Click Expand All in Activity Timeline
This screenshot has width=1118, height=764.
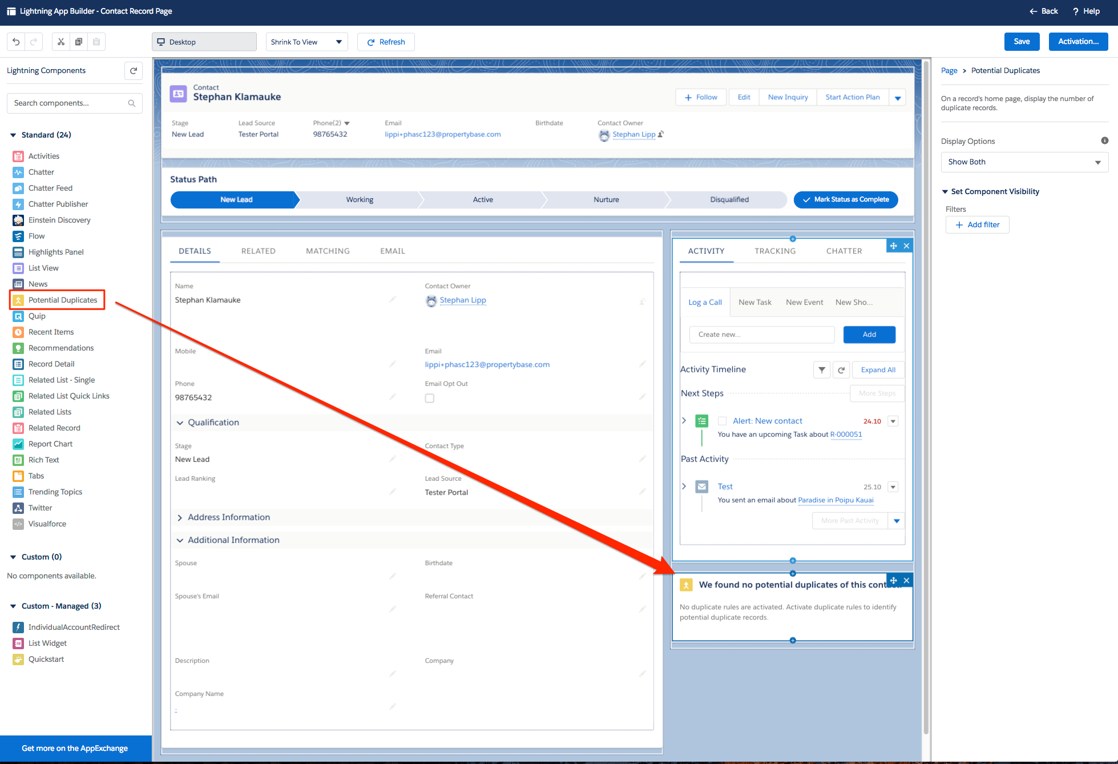pos(878,370)
